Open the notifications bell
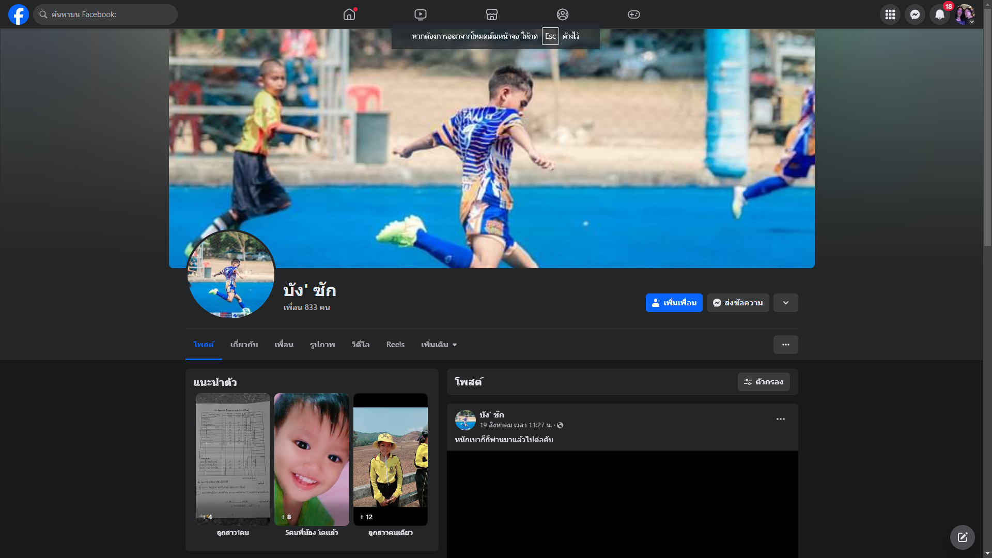The width and height of the screenshot is (992, 558). [x=939, y=14]
